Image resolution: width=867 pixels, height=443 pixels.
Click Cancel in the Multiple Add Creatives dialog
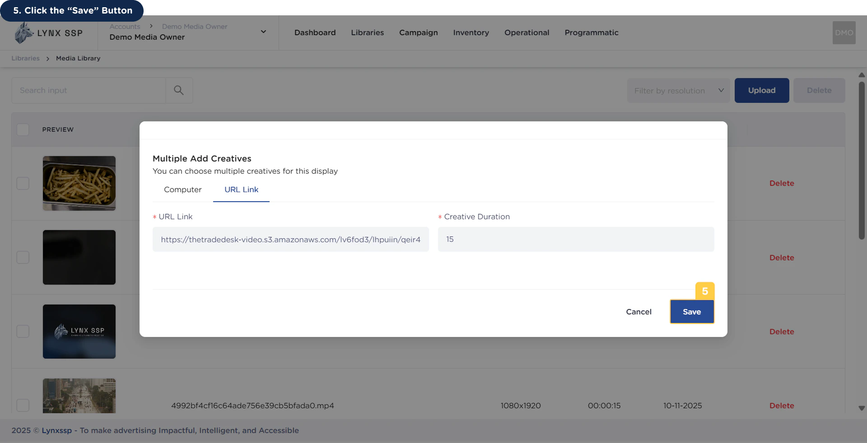point(639,312)
